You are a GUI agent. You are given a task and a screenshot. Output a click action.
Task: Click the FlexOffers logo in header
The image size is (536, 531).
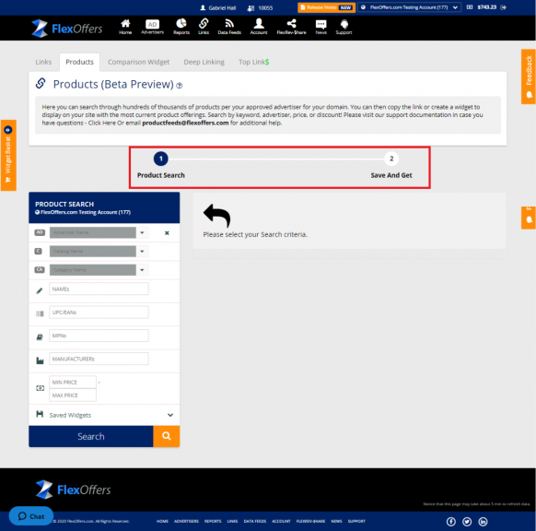(x=67, y=29)
